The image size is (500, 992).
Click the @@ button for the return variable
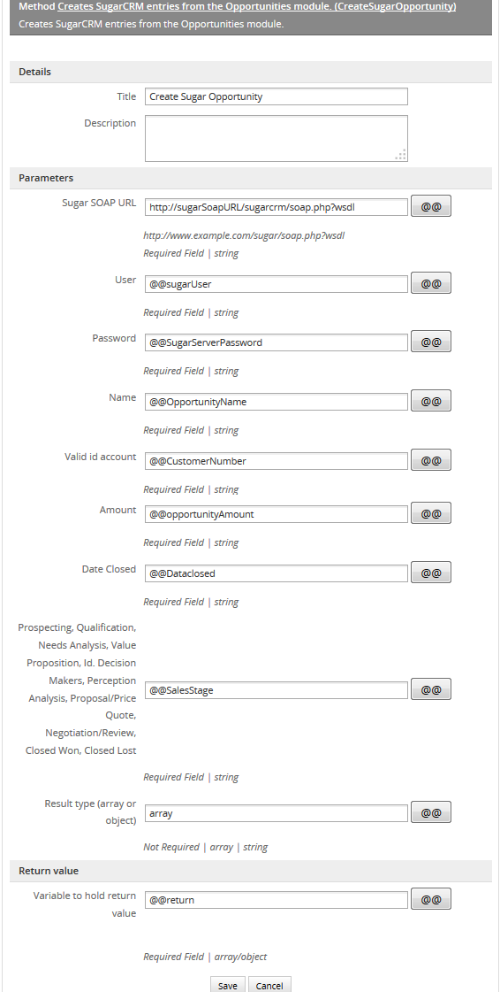coord(431,899)
